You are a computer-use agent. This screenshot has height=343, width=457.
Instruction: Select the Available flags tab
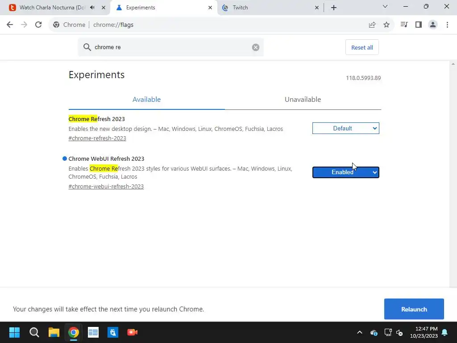coord(146,100)
